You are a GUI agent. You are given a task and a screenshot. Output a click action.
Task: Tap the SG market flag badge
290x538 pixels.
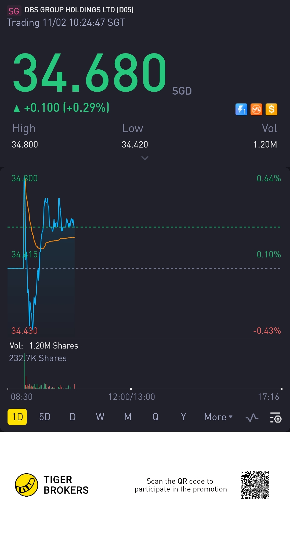click(x=14, y=11)
